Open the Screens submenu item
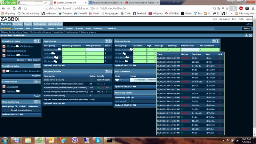 coord(79,28)
